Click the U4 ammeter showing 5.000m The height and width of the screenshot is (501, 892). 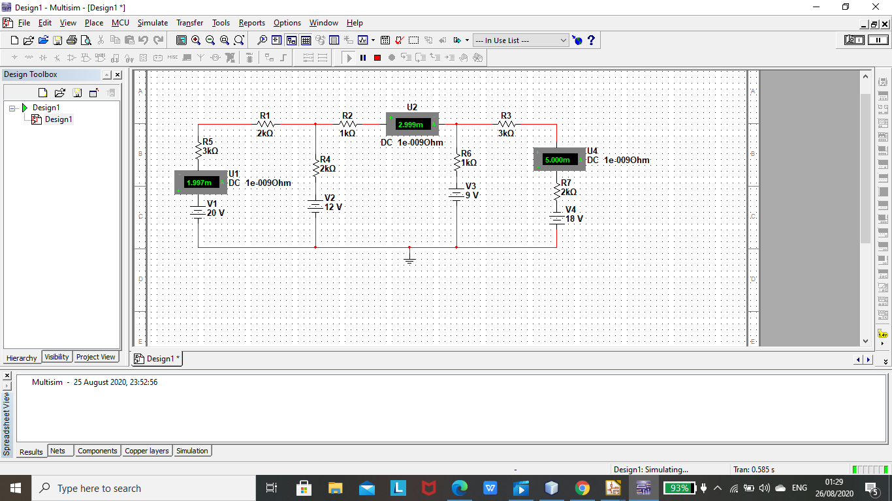559,159
